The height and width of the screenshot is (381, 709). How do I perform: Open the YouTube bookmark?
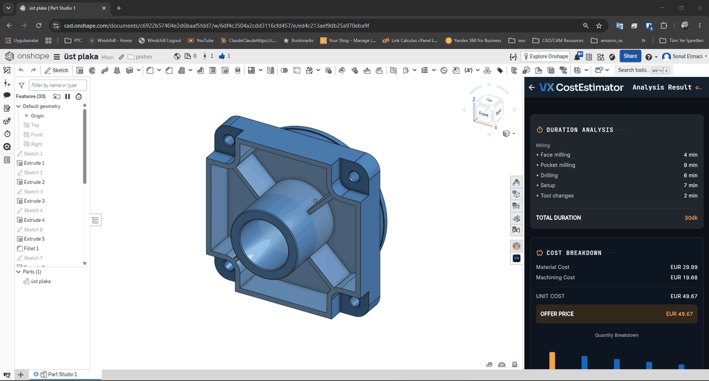coord(201,40)
